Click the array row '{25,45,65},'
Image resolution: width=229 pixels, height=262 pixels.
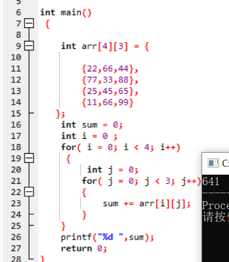pyautogui.click(x=110, y=91)
